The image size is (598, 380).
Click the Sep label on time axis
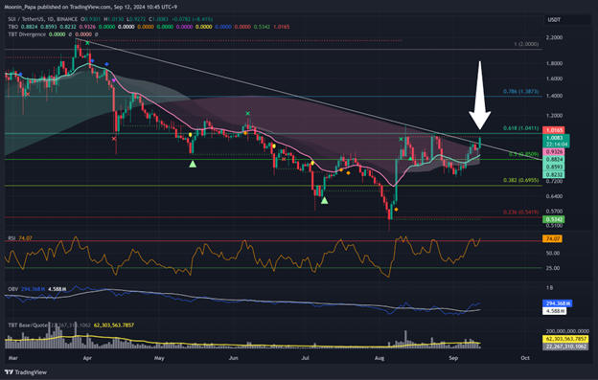(453, 358)
